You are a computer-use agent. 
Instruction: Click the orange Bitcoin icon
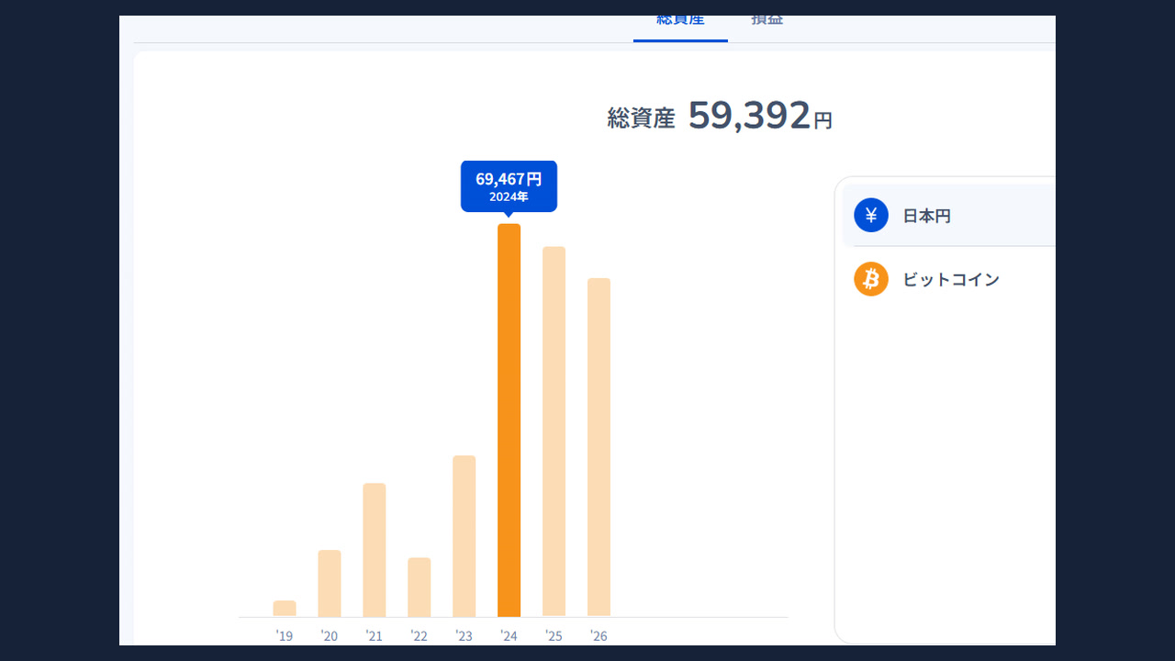pos(871,279)
